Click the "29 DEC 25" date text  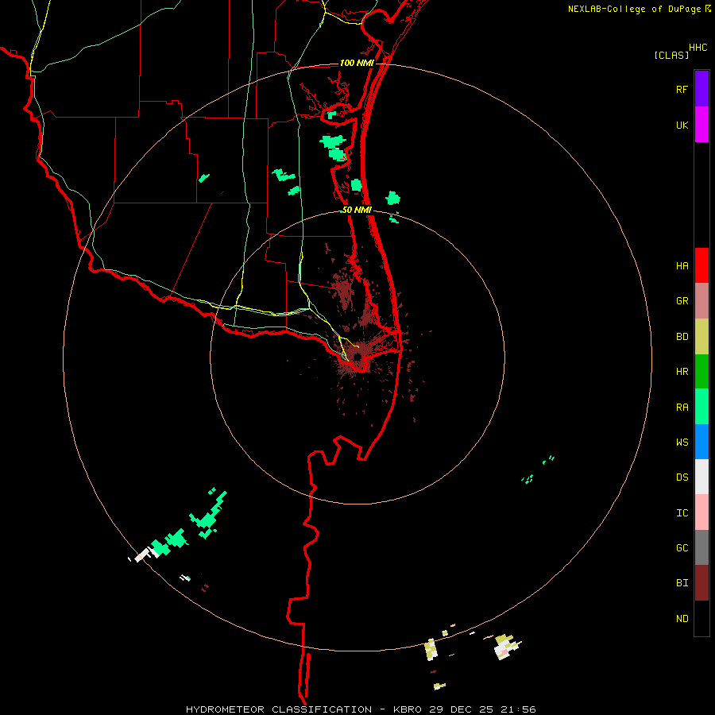[x=461, y=709]
